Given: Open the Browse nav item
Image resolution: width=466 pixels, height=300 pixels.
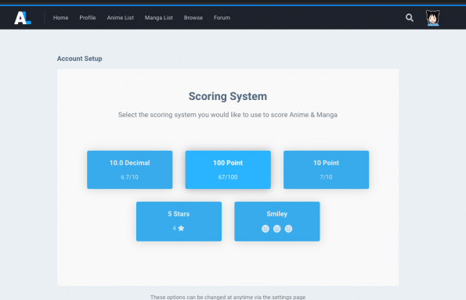Looking at the screenshot, I should 193,18.
